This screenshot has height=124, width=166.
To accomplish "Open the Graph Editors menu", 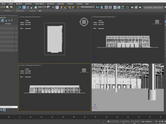I will click(x=39, y=4).
